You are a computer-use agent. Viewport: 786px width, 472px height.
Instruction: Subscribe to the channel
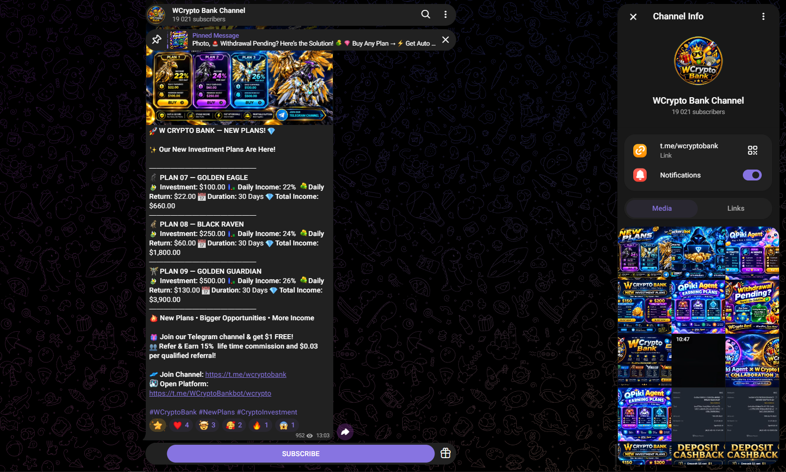(301, 454)
